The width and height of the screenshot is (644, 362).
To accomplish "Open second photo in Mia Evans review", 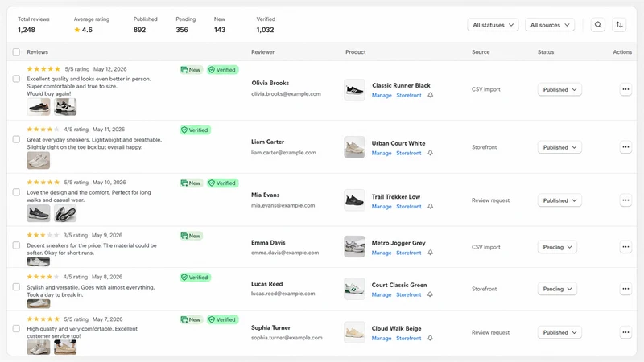I will pyautogui.click(x=65, y=213).
